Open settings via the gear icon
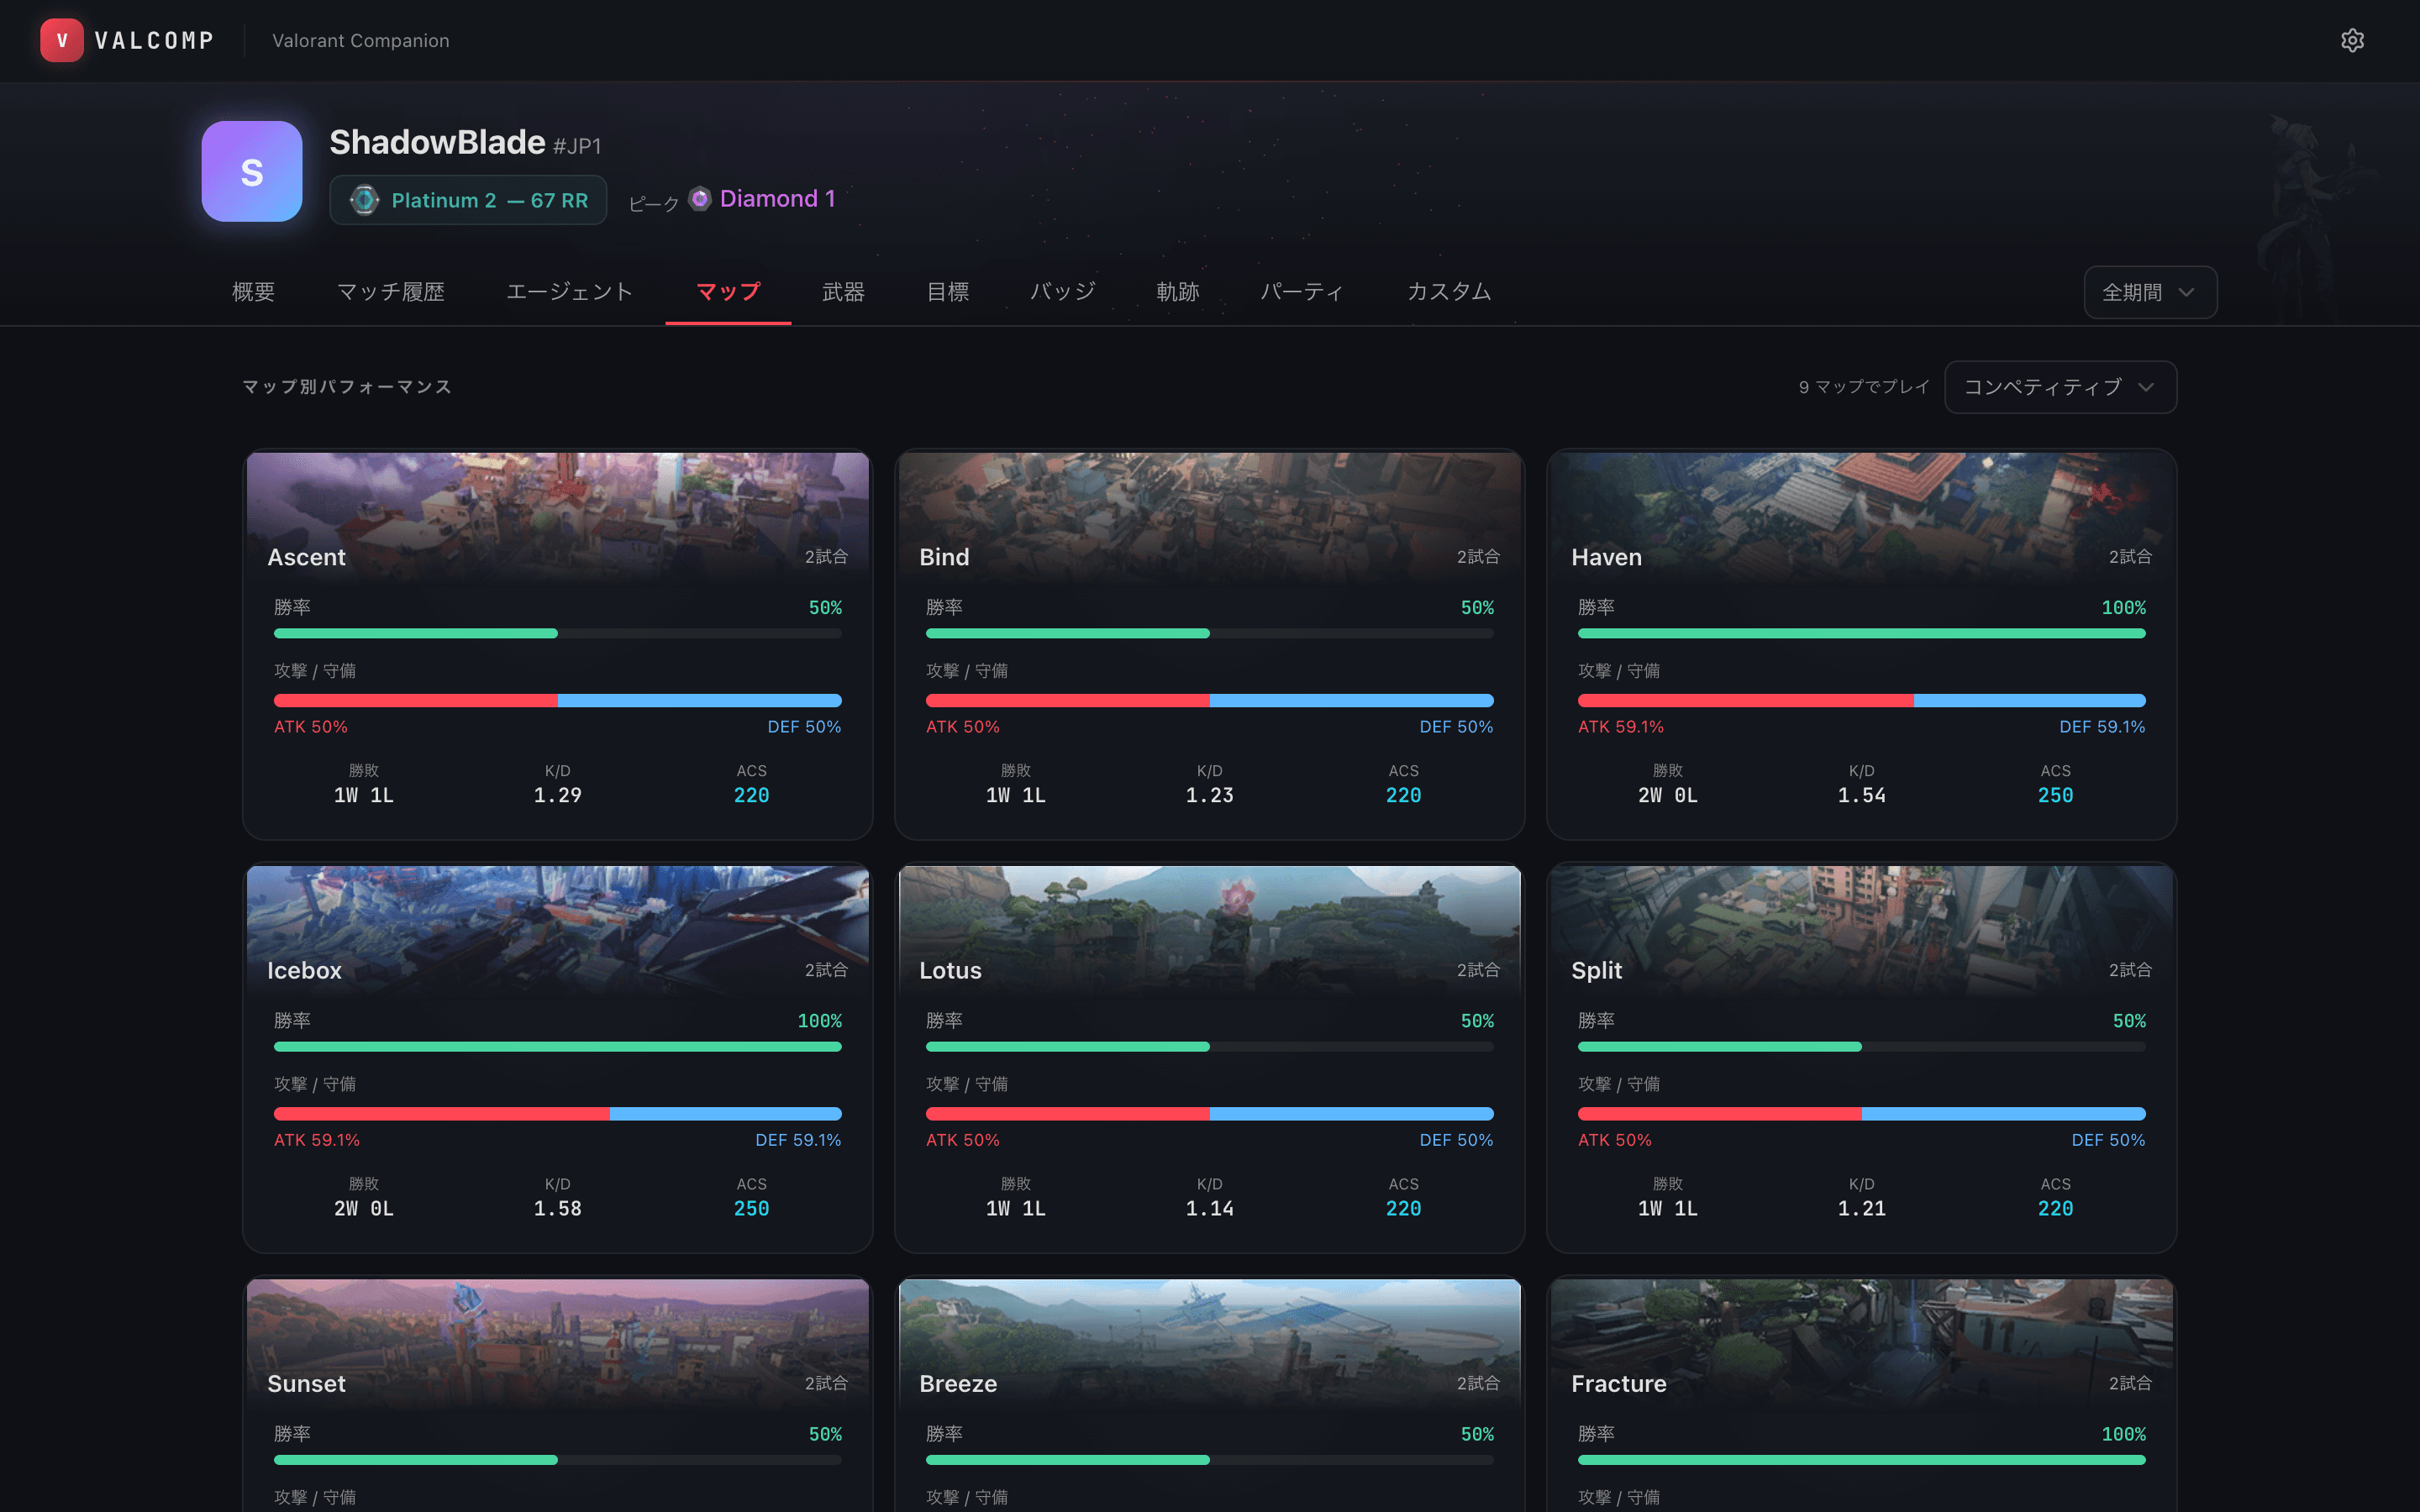2420x1512 pixels. 2352,40
